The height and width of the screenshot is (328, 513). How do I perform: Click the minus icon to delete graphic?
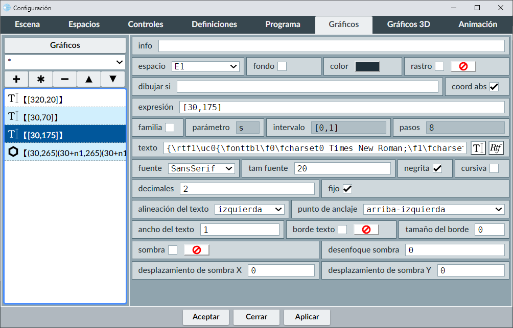pos(65,79)
